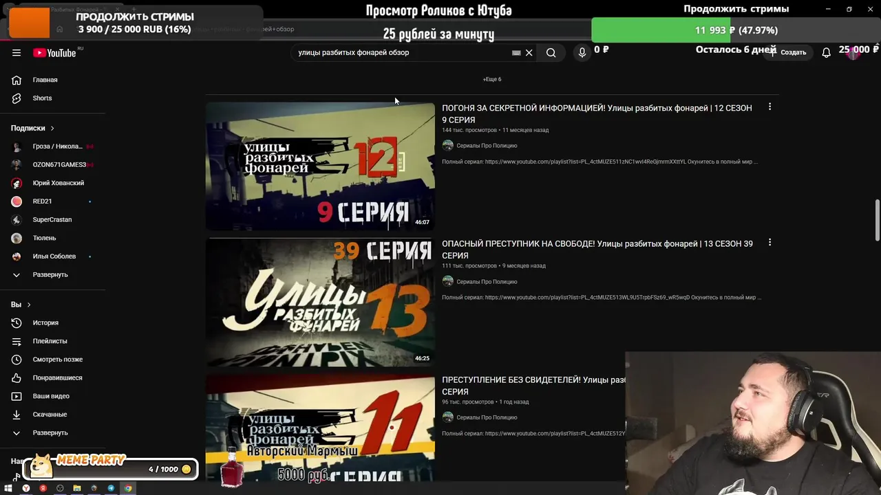Open Ваши видео in sidebar
881x495 pixels.
click(x=52, y=396)
